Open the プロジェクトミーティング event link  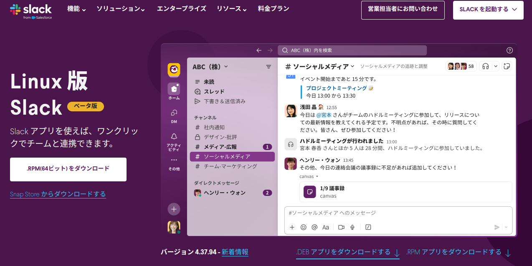point(336,88)
